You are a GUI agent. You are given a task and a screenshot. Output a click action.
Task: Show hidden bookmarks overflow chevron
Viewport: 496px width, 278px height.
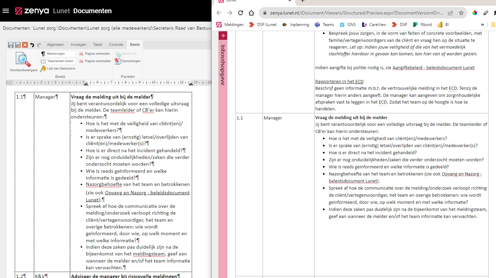click(x=482, y=25)
